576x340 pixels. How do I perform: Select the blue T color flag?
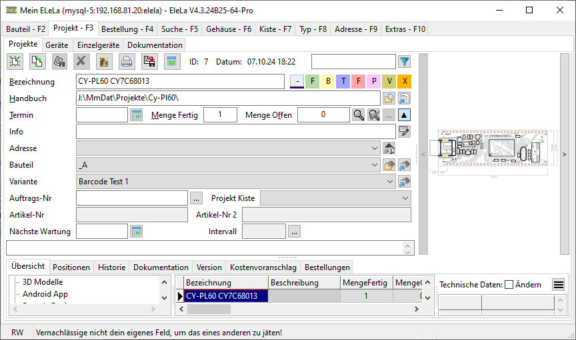click(343, 81)
